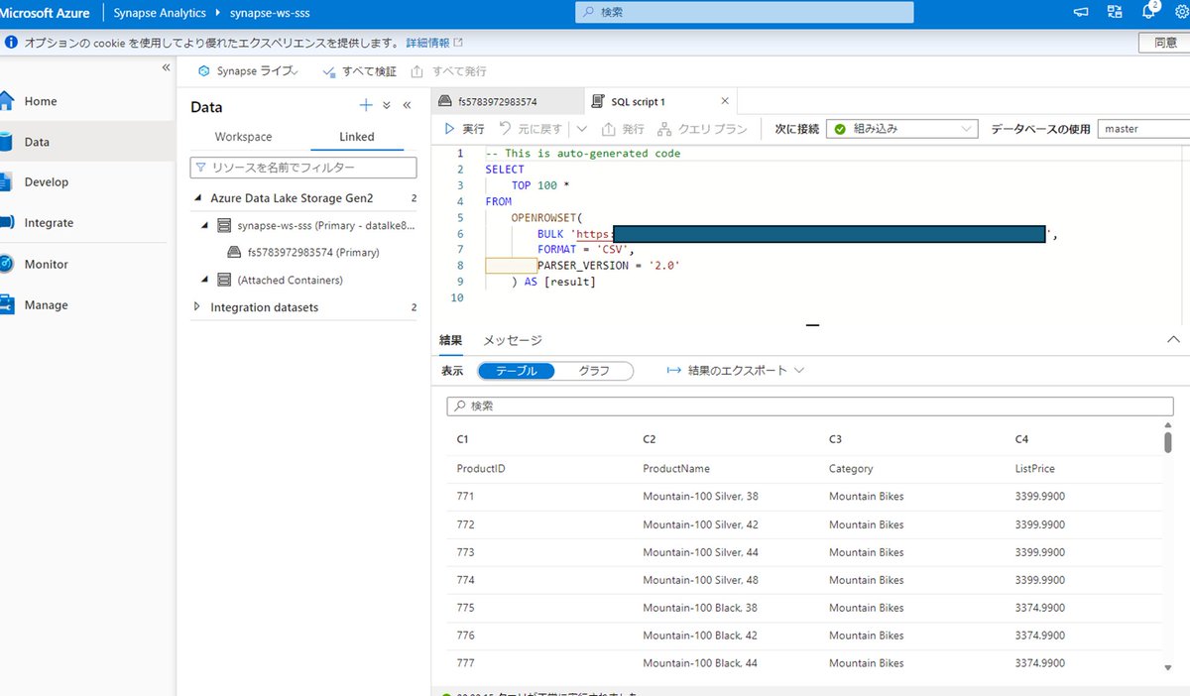Open the Home hub icon
This screenshot has width=1190, height=696.
tap(6, 101)
